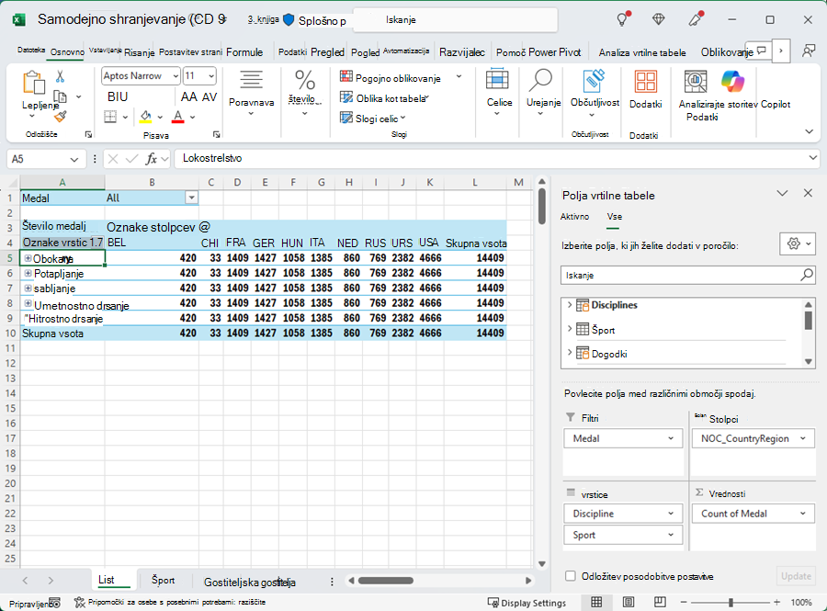
Task: Click the insert function fx icon
Action: click(x=152, y=159)
